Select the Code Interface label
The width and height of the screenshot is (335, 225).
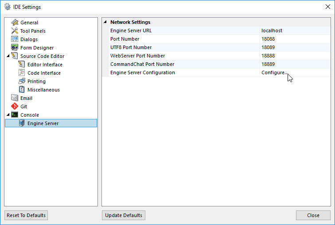pyautogui.click(x=44, y=73)
